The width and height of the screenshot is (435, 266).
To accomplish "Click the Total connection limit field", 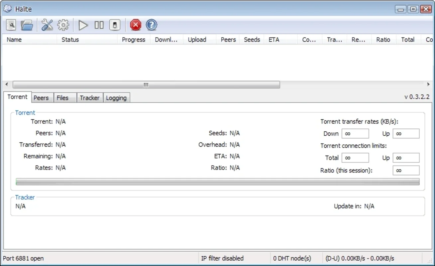I will pyautogui.click(x=355, y=158).
